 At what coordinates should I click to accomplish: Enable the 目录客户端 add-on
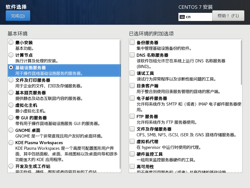click(x=132, y=86)
